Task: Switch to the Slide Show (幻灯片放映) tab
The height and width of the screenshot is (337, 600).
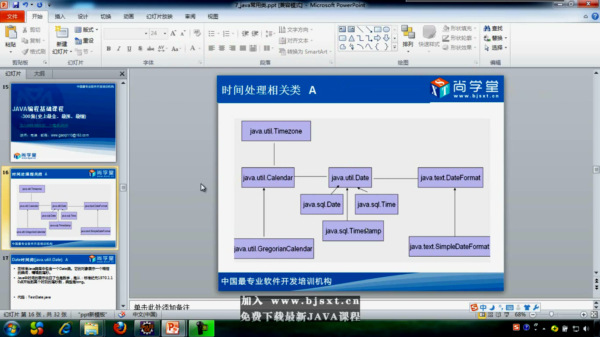Action: [x=159, y=17]
